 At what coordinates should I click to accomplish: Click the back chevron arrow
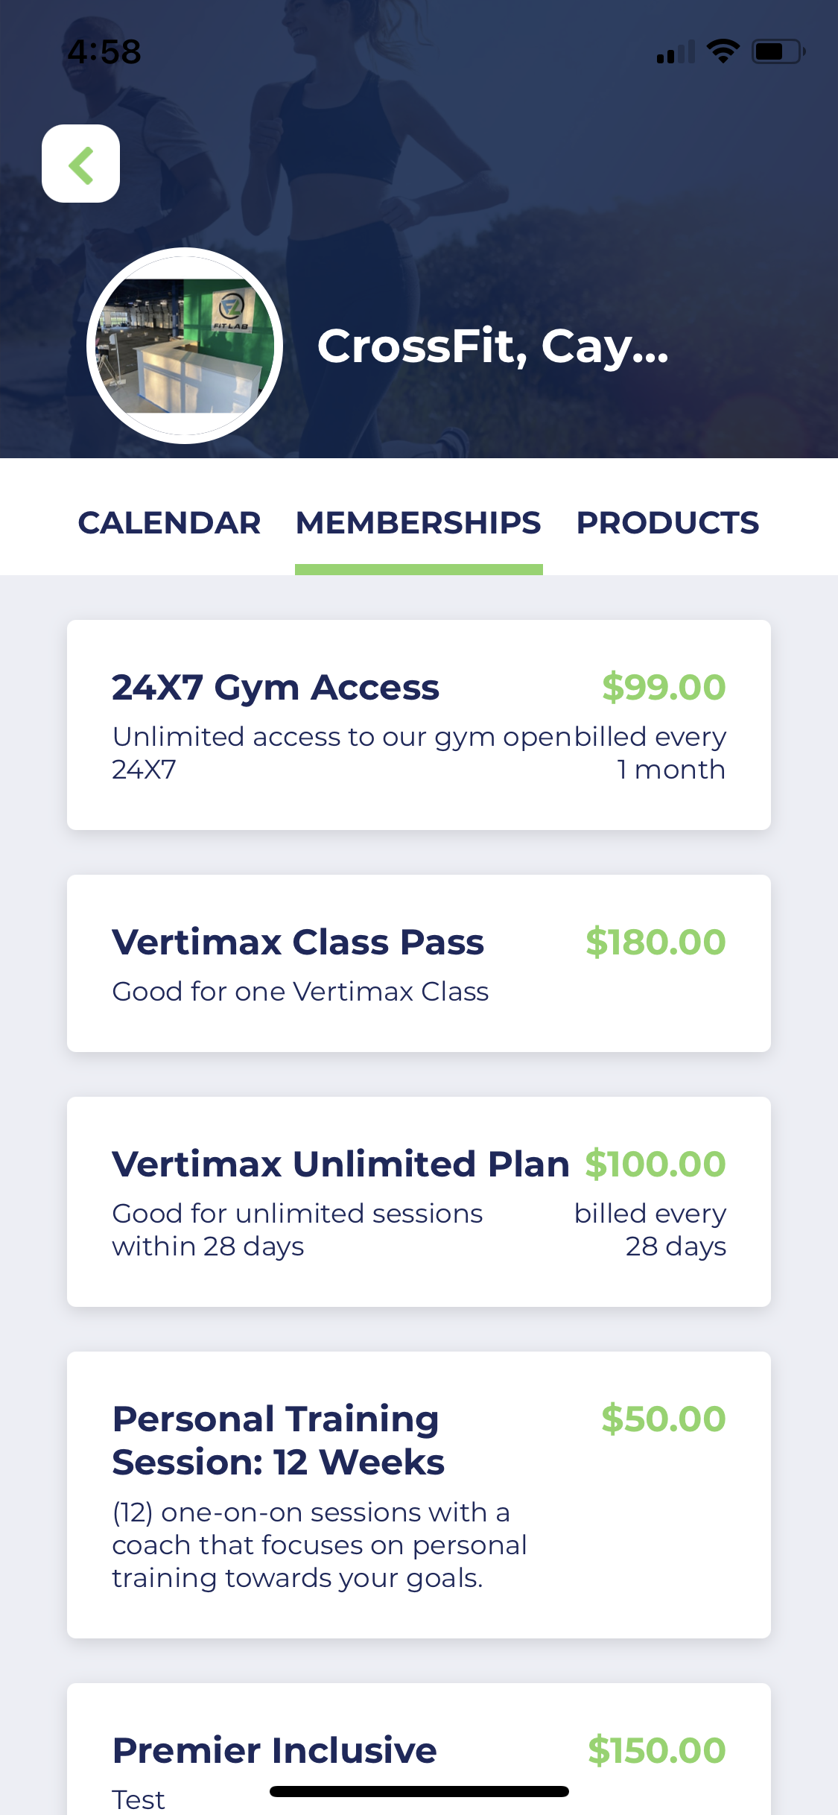click(x=80, y=165)
